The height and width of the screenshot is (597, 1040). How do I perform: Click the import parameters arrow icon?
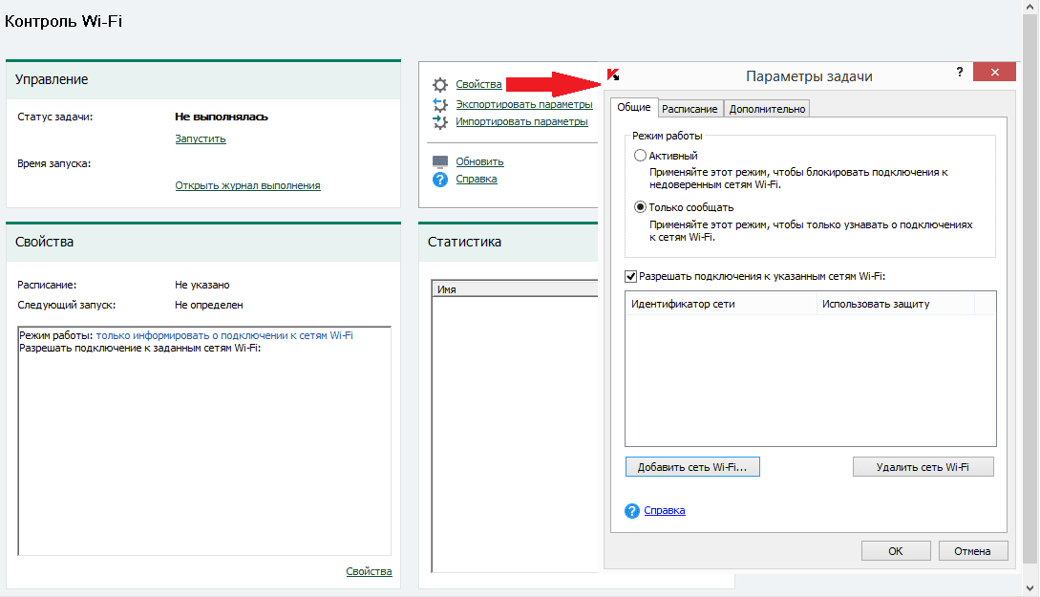[440, 122]
